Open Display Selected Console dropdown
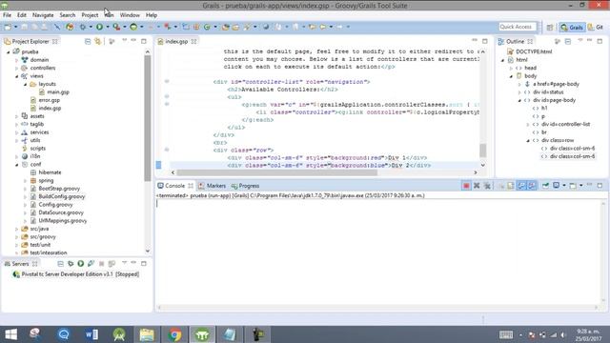Viewport: 610px width, 343px height. (563, 186)
